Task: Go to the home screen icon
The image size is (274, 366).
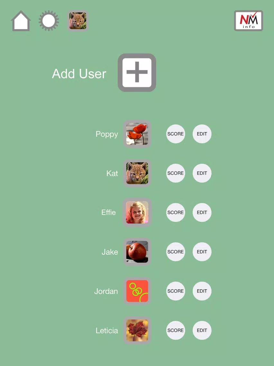Action: click(x=21, y=21)
